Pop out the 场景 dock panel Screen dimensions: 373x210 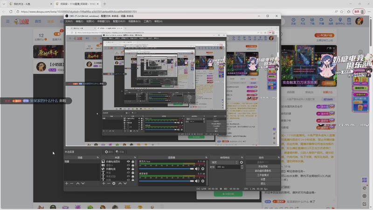[x=97, y=158]
